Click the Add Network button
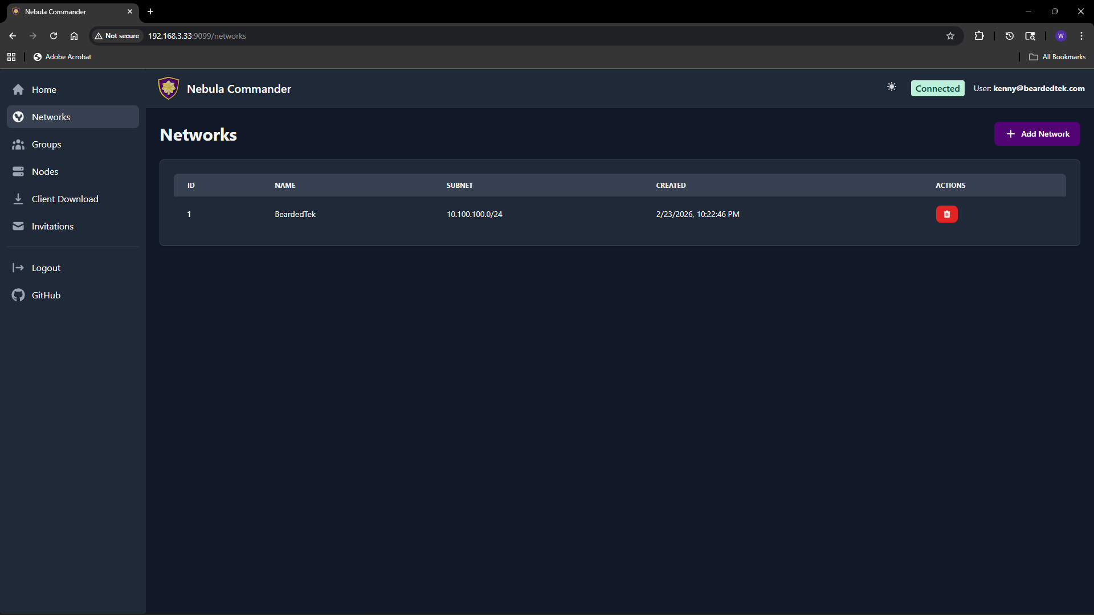The width and height of the screenshot is (1094, 615). tap(1037, 134)
